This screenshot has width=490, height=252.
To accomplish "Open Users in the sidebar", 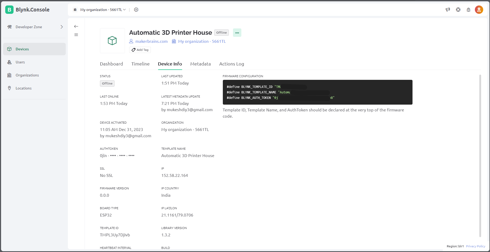I will [x=34, y=62].
